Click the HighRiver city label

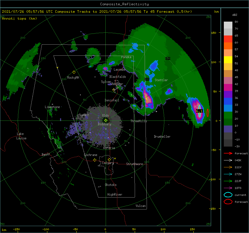pyautogui.click(x=115, y=194)
